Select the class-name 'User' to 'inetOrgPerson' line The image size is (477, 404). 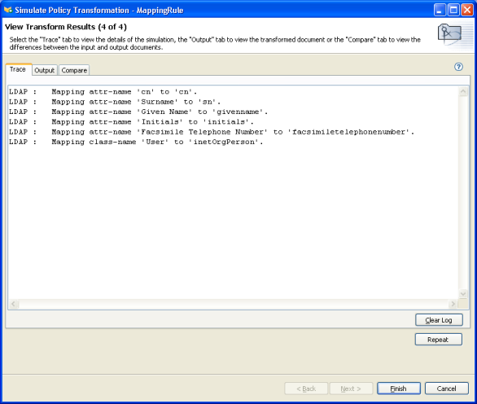(x=136, y=142)
